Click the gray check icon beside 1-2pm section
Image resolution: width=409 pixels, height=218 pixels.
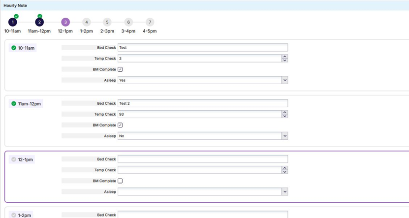pyautogui.click(x=14, y=215)
